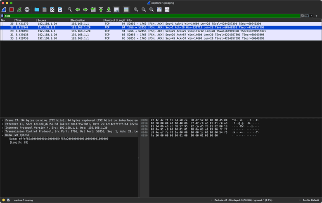Jump to the first packet
This screenshot has height=203, width=322.
tap(101, 9)
